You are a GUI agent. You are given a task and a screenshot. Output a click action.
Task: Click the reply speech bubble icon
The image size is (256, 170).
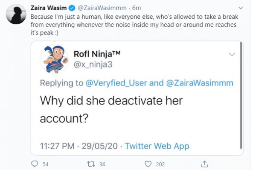tap(35, 164)
